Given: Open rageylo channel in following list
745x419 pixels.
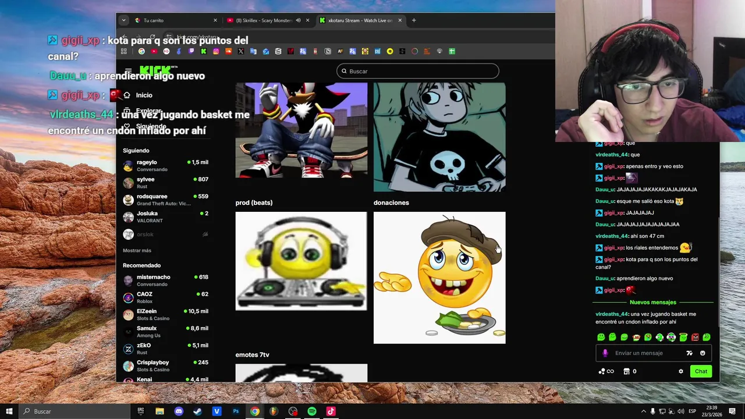Looking at the screenshot, I should [x=165, y=166].
